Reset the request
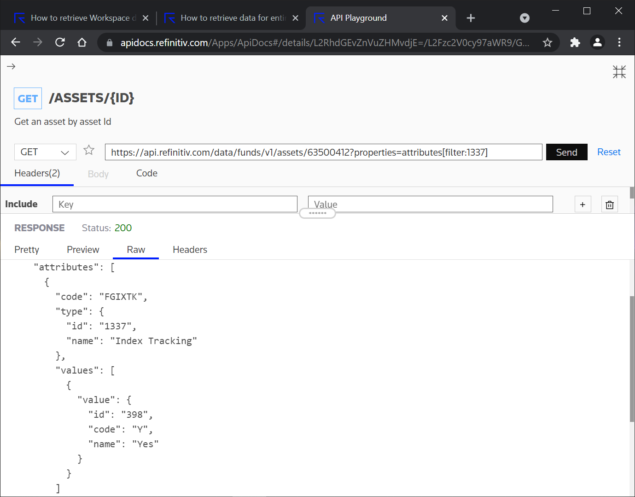This screenshot has width=635, height=497. pos(609,152)
